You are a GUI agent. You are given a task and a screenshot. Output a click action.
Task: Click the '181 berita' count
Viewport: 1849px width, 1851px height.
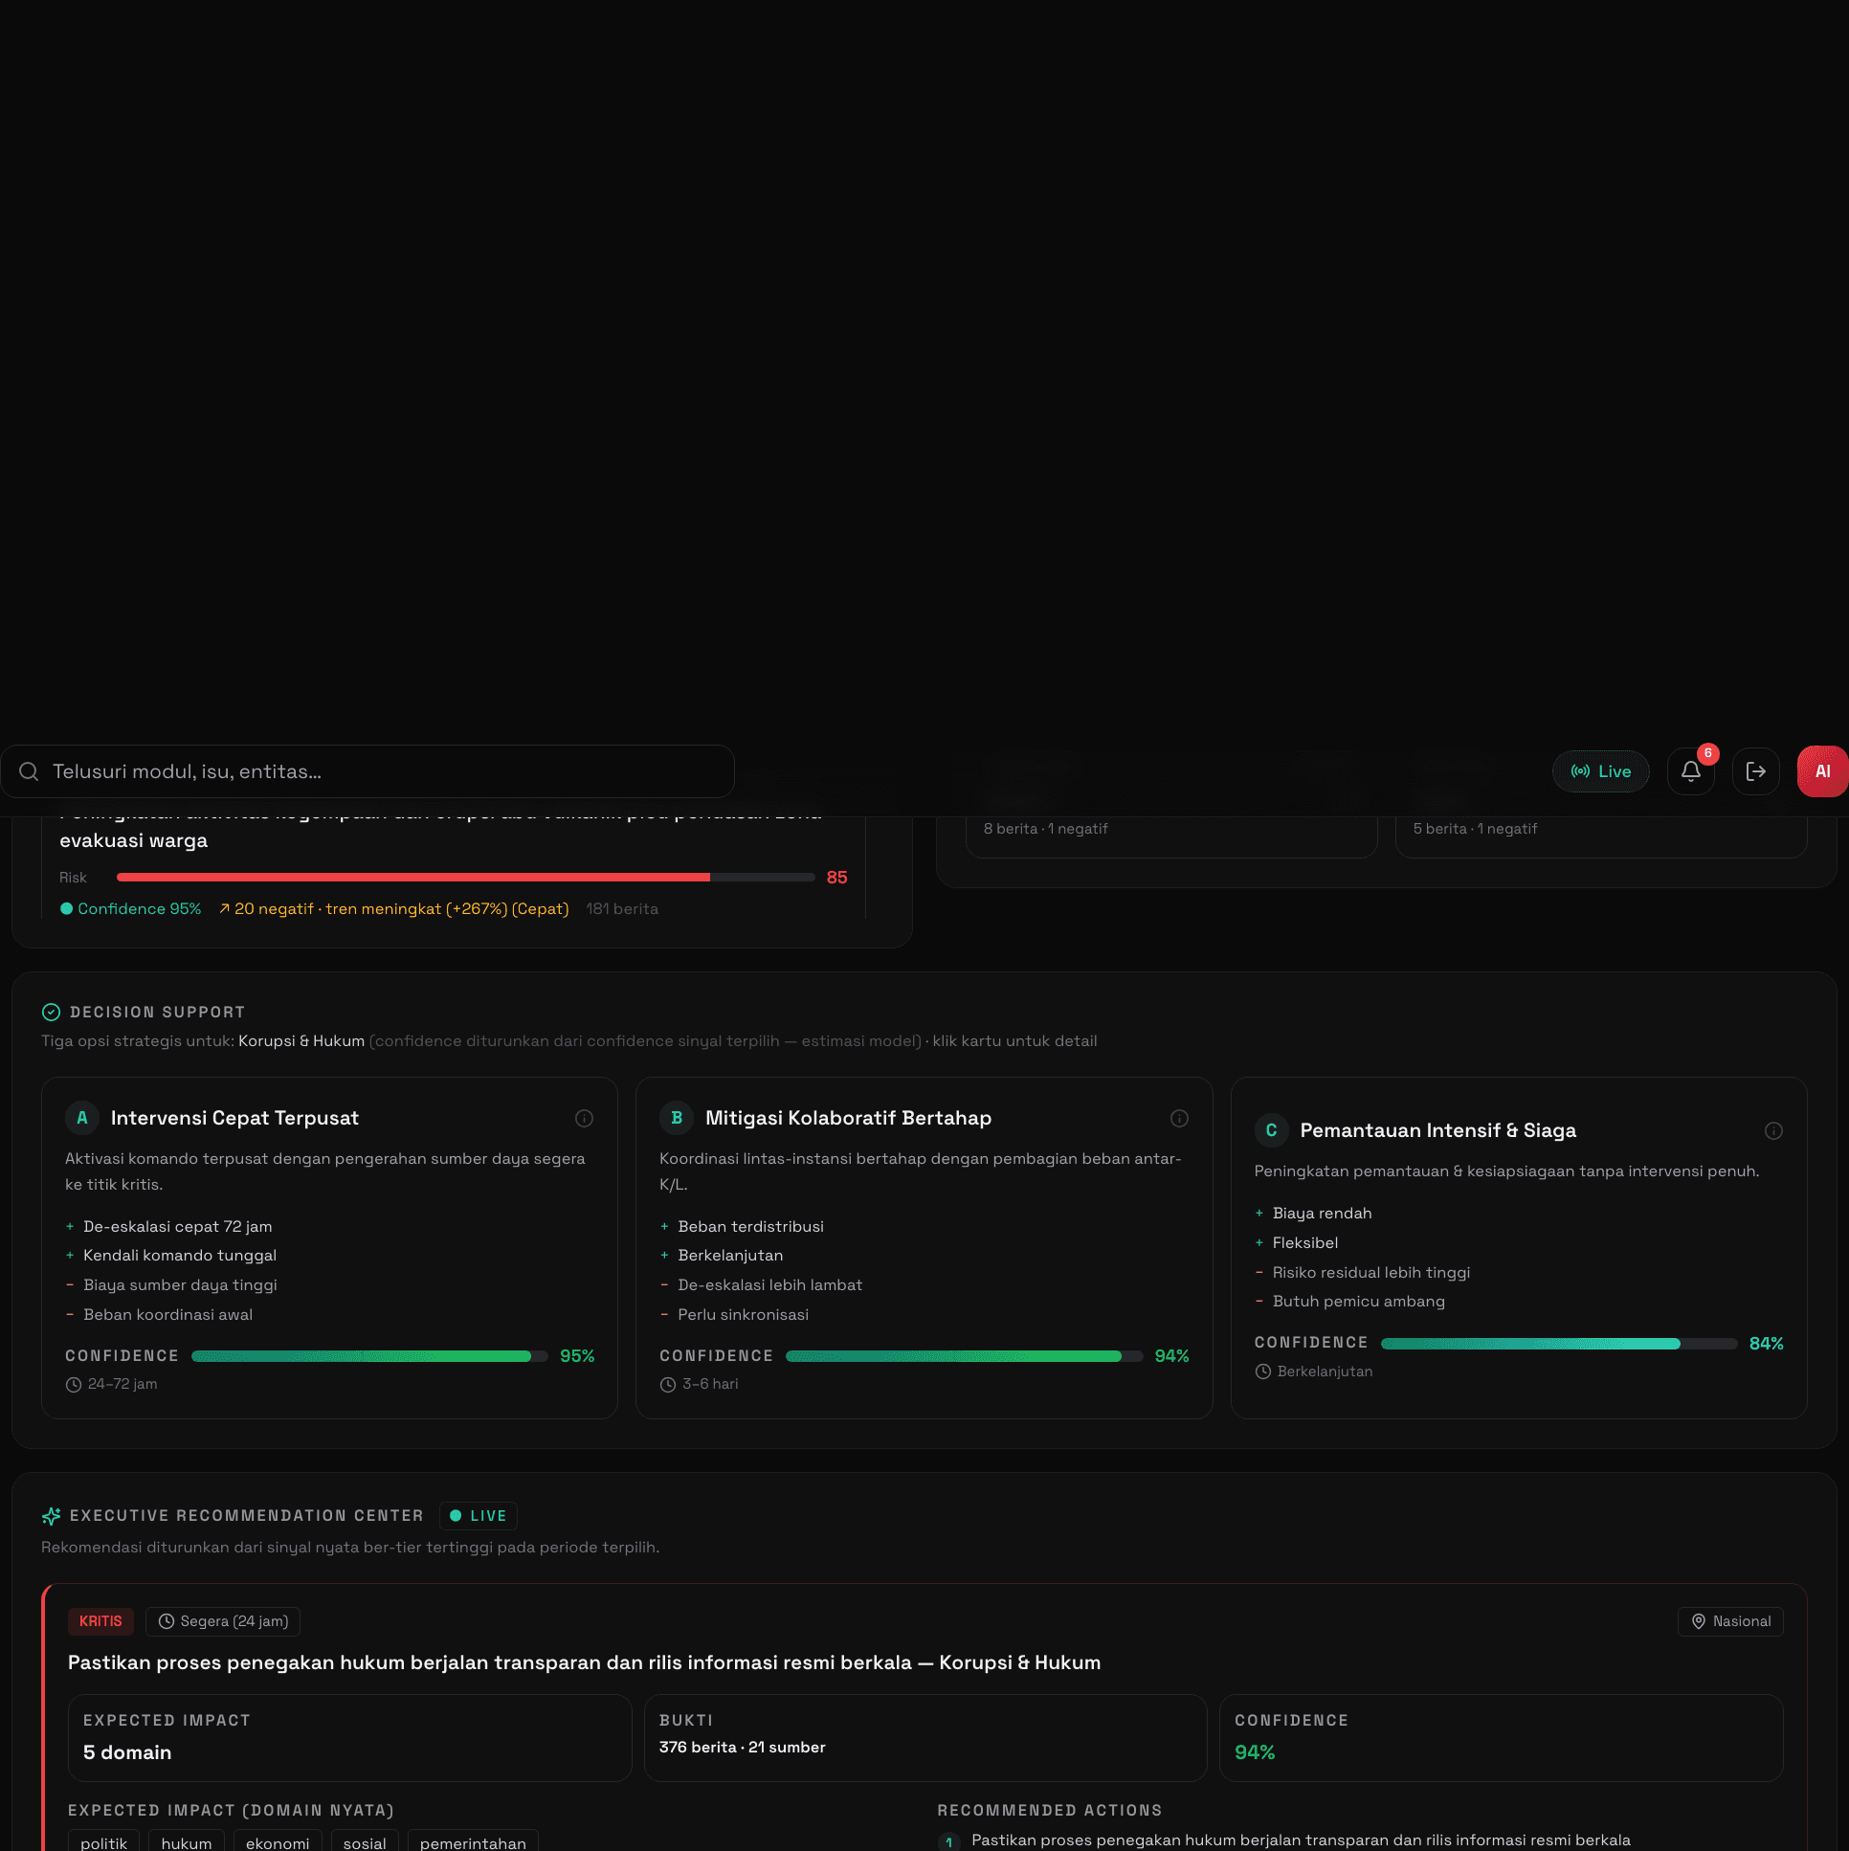622,908
